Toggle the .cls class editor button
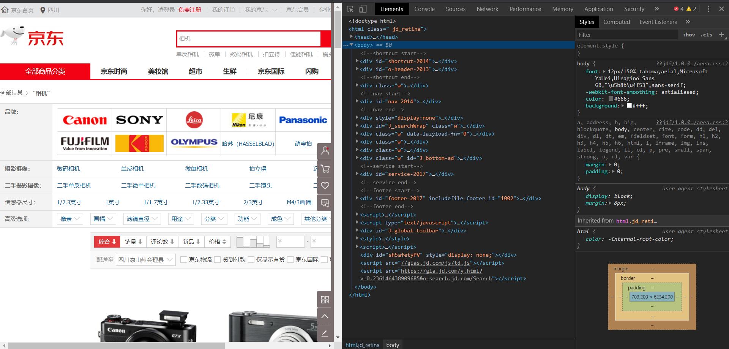Screen dimensions: 729x349 (706, 35)
